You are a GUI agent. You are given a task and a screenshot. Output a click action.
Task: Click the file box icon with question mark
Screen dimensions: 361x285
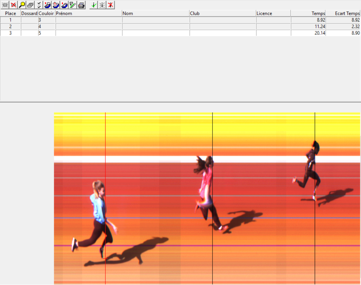pyautogui.click(x=56, y=5)
